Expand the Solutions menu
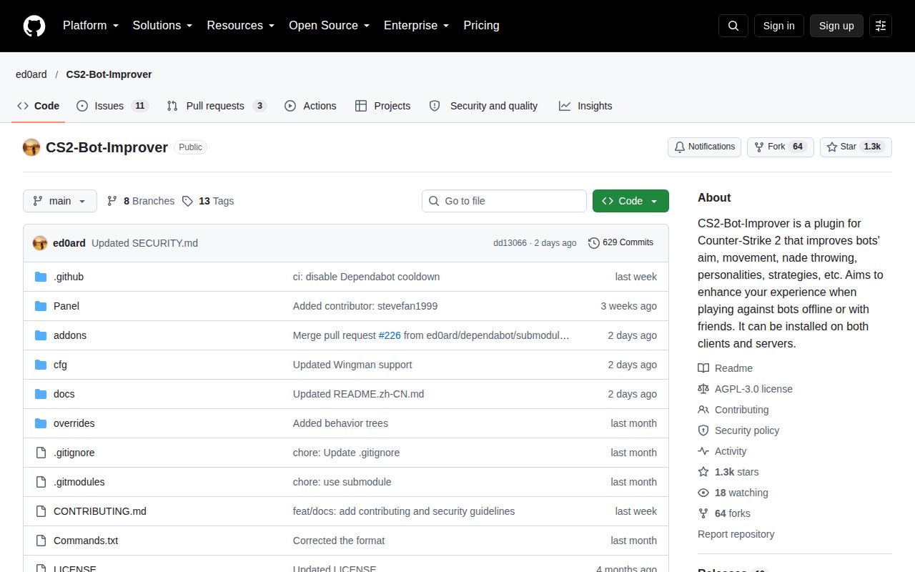This screenshot has height=572, width=915. [163, 26]
